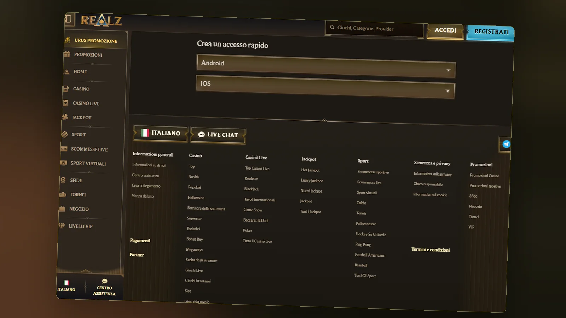Screen dimensions: 566x318
Task: Click the Livelli VIP diamond icon
Action: (62, 225)
